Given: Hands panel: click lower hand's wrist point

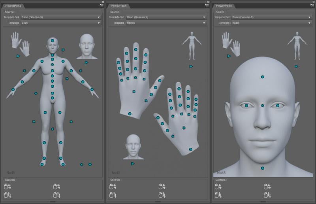Looking at the screenshot, I should coord(191,149).
